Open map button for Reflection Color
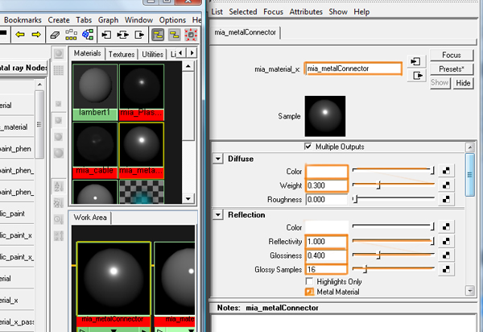The image size is (483, 332). pos(446,227)
